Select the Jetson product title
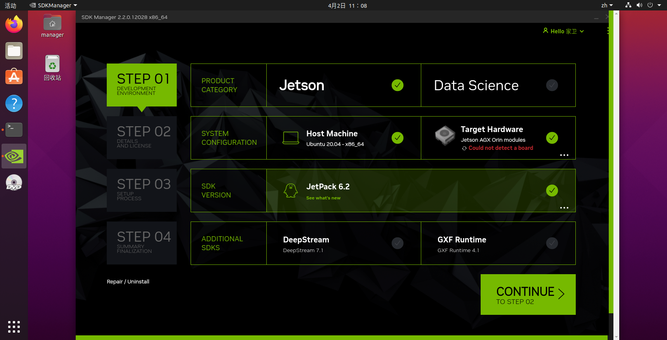Image resolution: width=667 pixels, height=340 pixels. pyautogui.click(x=302, y=85)
